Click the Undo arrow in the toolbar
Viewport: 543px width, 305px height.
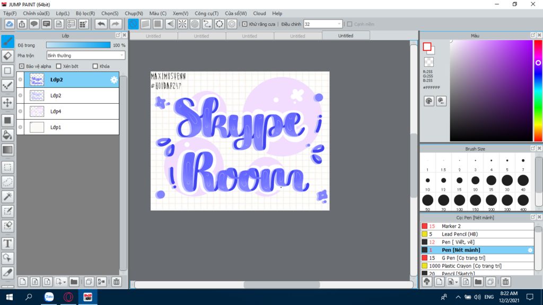point(101,24)
